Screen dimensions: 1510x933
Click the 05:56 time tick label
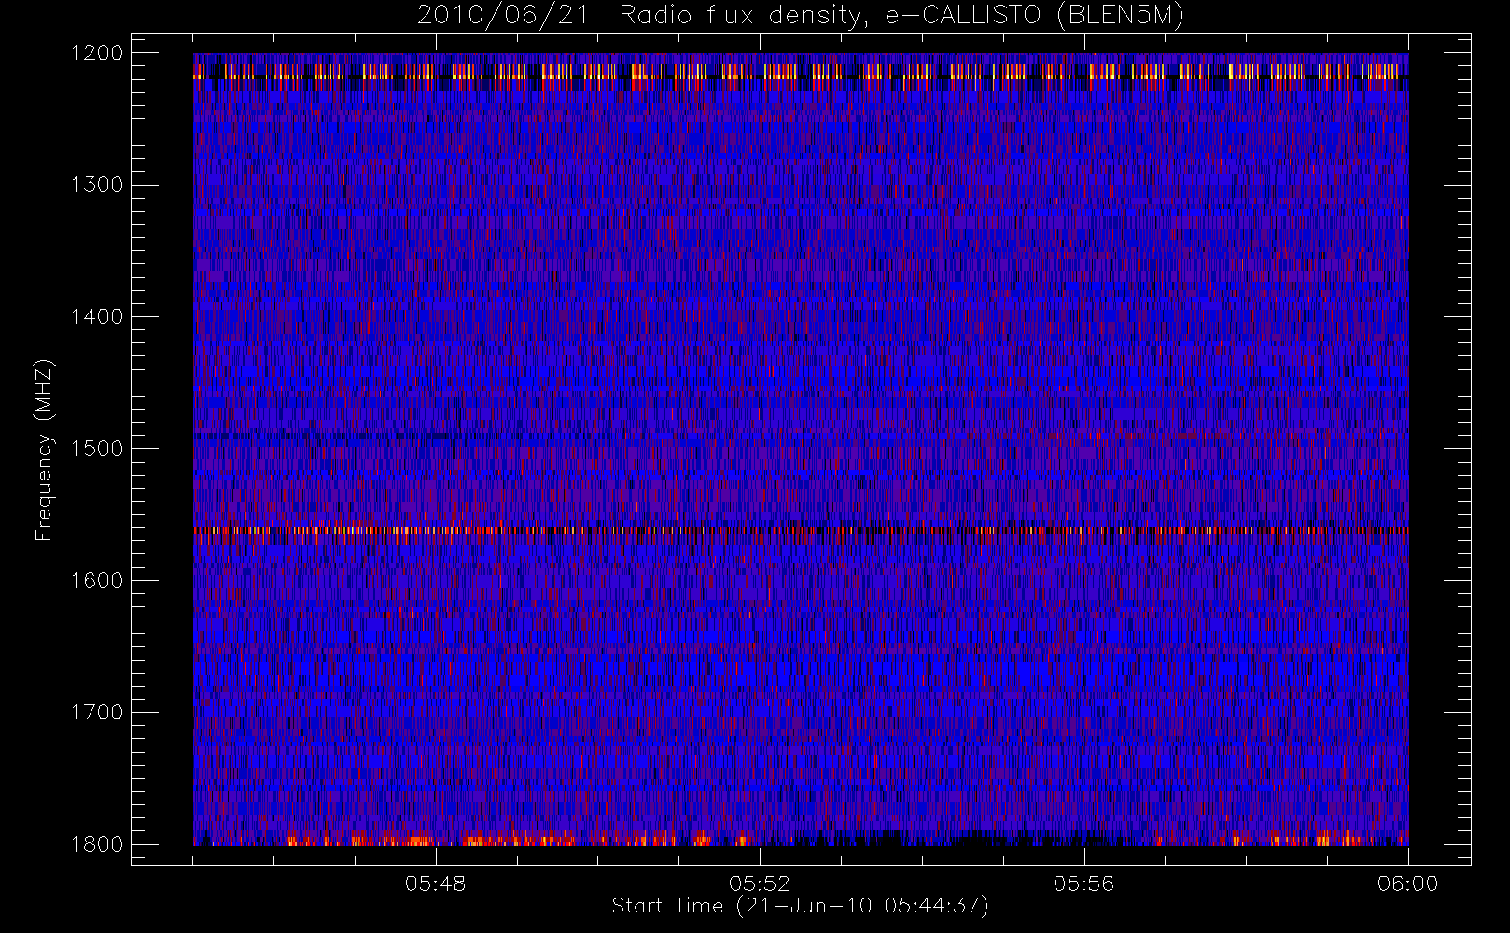coord(1084,884)
